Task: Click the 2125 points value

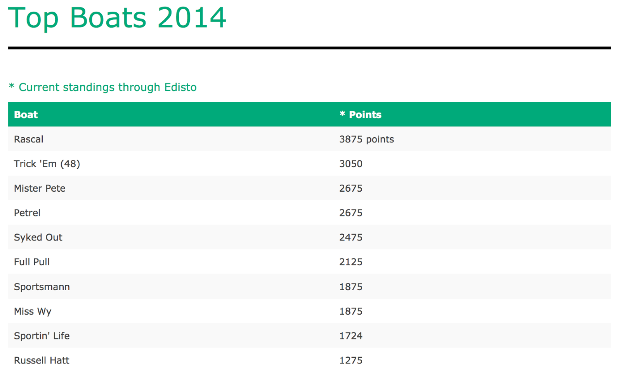Action: [x=351, y=262]
